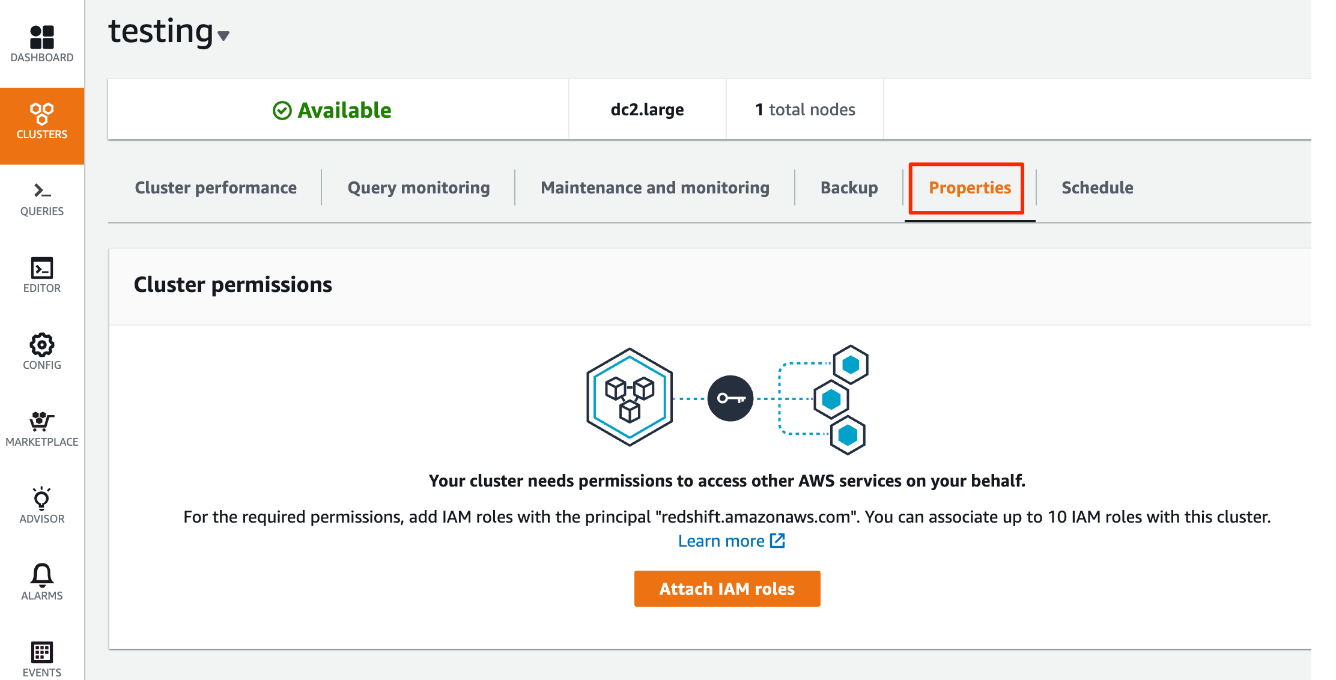Image resolution: width=1336 pixels, height=680 pixels.
Task: Open the Config gear icon
Action: [x=42, y=345]
